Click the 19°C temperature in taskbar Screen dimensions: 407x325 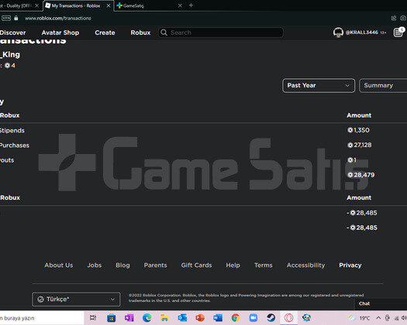click(364, 318)
